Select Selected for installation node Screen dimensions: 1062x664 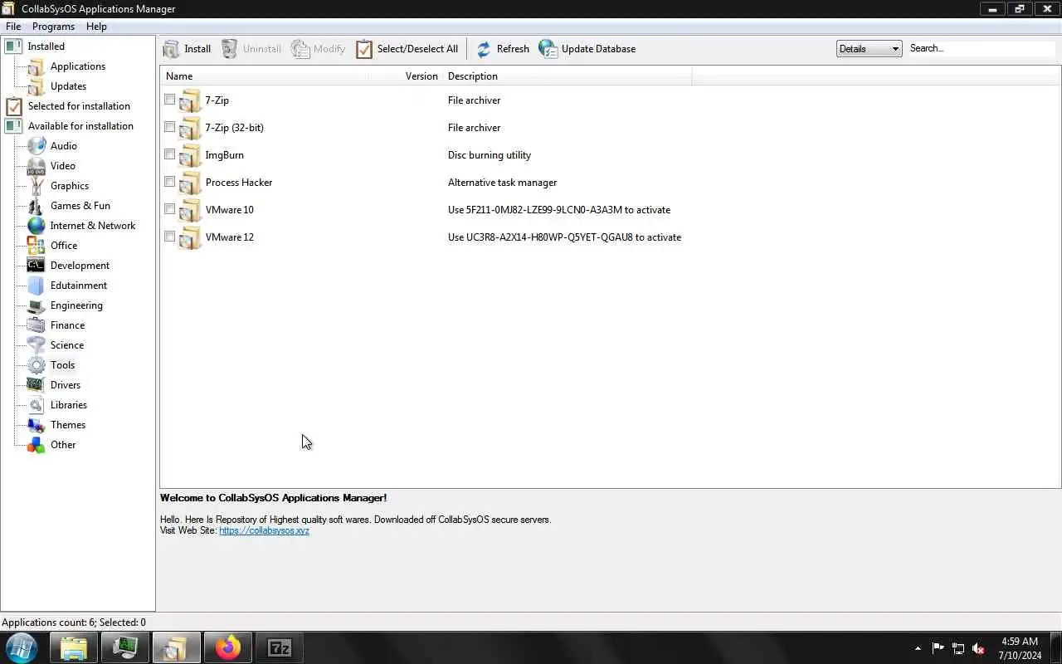(79, 106)
